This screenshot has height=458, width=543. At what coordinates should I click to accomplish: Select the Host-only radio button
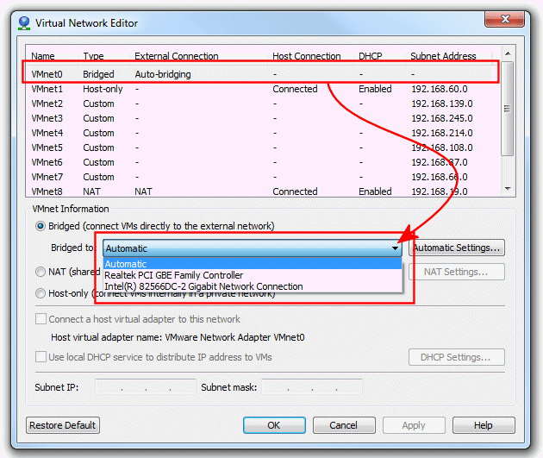(41, 293)
